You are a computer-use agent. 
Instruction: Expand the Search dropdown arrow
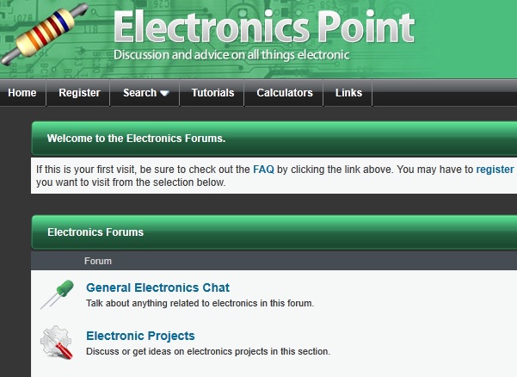[x=164, y=93]
